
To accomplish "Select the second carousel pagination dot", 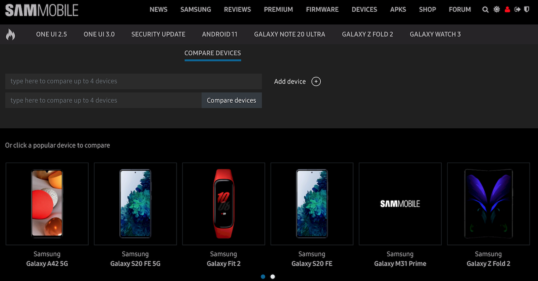I will (x=272, y=276).
